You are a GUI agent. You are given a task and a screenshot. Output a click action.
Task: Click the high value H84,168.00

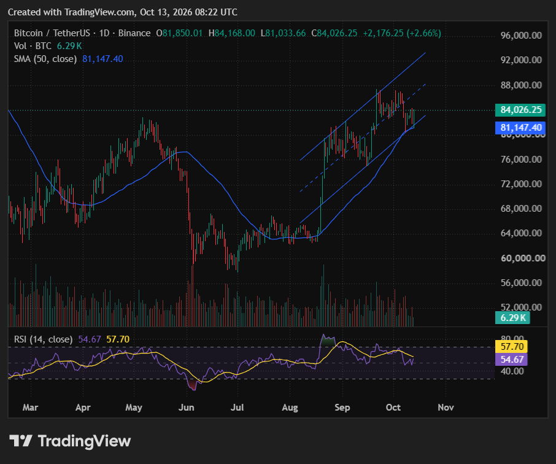coord(232,33)
